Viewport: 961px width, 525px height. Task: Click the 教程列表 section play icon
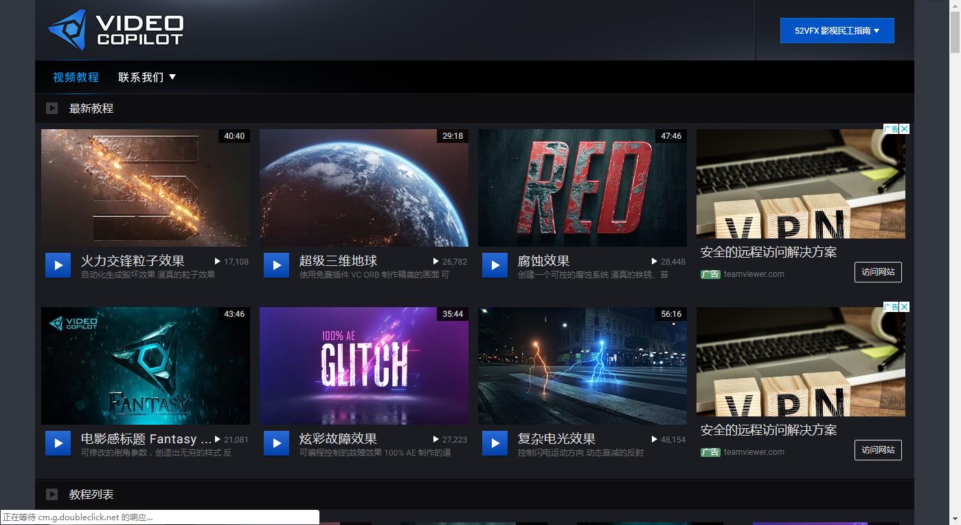coord(52,494)
